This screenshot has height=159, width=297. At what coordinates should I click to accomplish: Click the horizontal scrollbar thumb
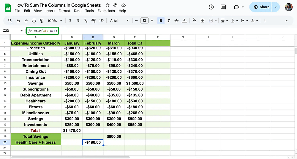[70, 157]
